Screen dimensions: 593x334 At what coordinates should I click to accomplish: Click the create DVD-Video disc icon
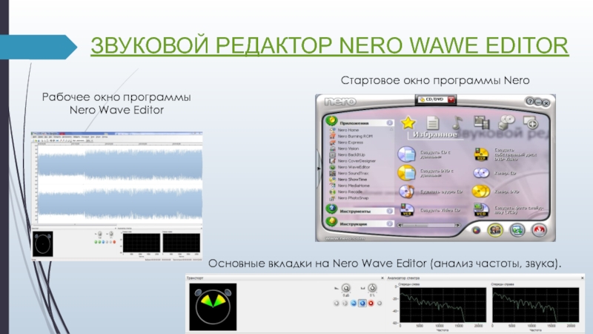coord(481,154)
